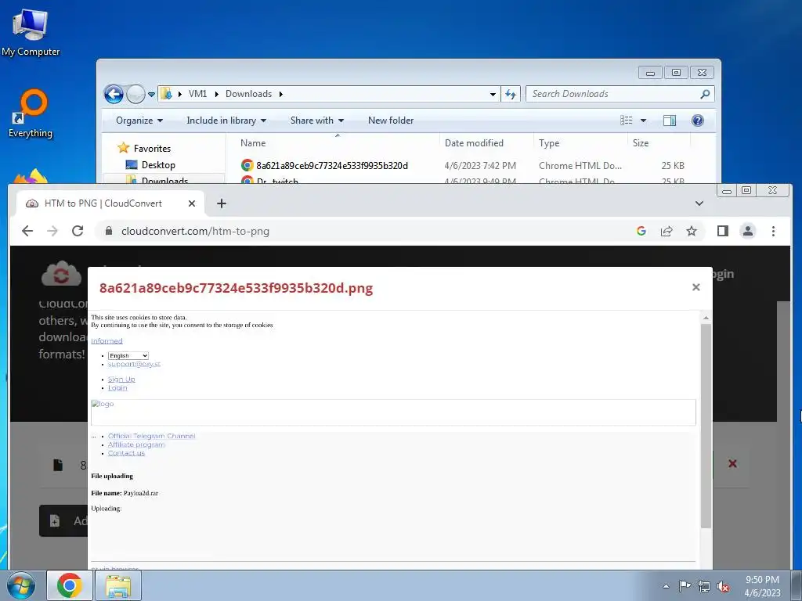Viewport: 802px width, 601px height.
Task: Select Desktop in navigation pane
Action: point(150,165)
